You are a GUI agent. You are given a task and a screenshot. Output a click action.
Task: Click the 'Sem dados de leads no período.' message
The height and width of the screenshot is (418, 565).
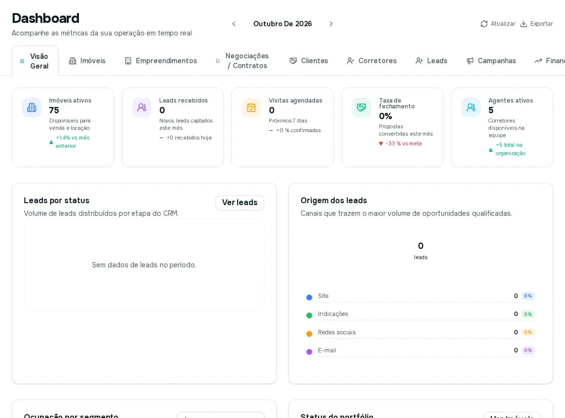pos(144,265)
